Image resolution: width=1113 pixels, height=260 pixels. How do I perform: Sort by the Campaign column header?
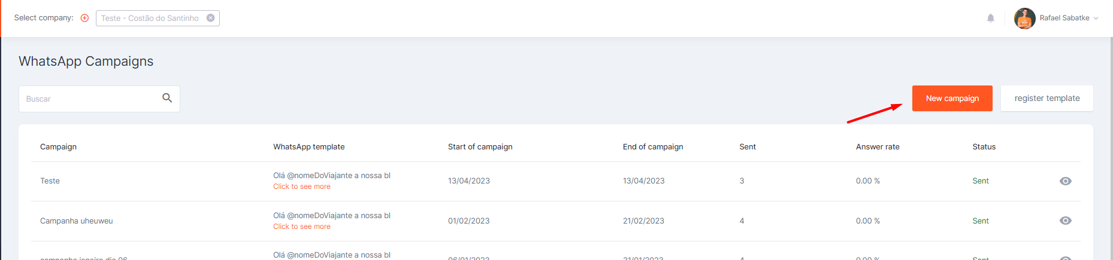pyautogui.click(x=58, y=146)
